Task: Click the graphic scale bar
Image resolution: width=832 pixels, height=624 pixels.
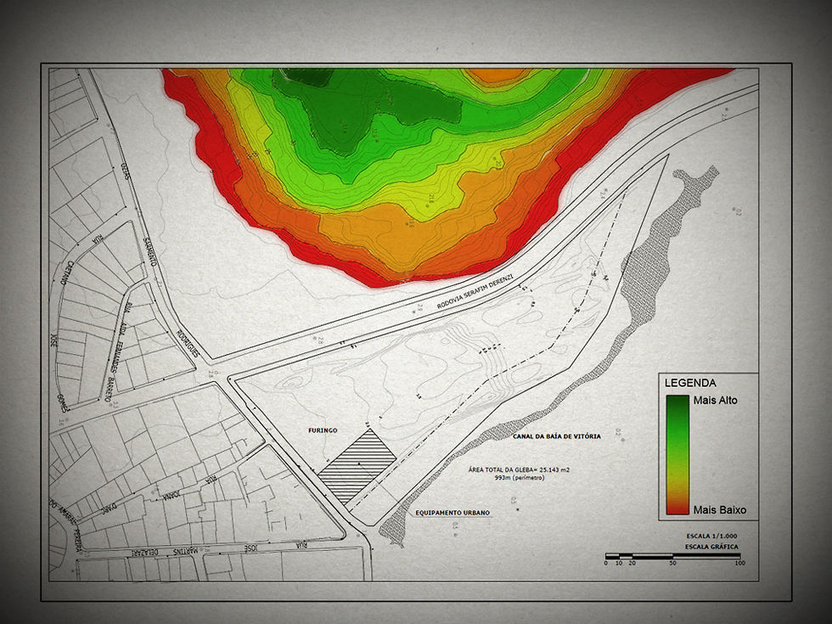Action: (672, 555)
